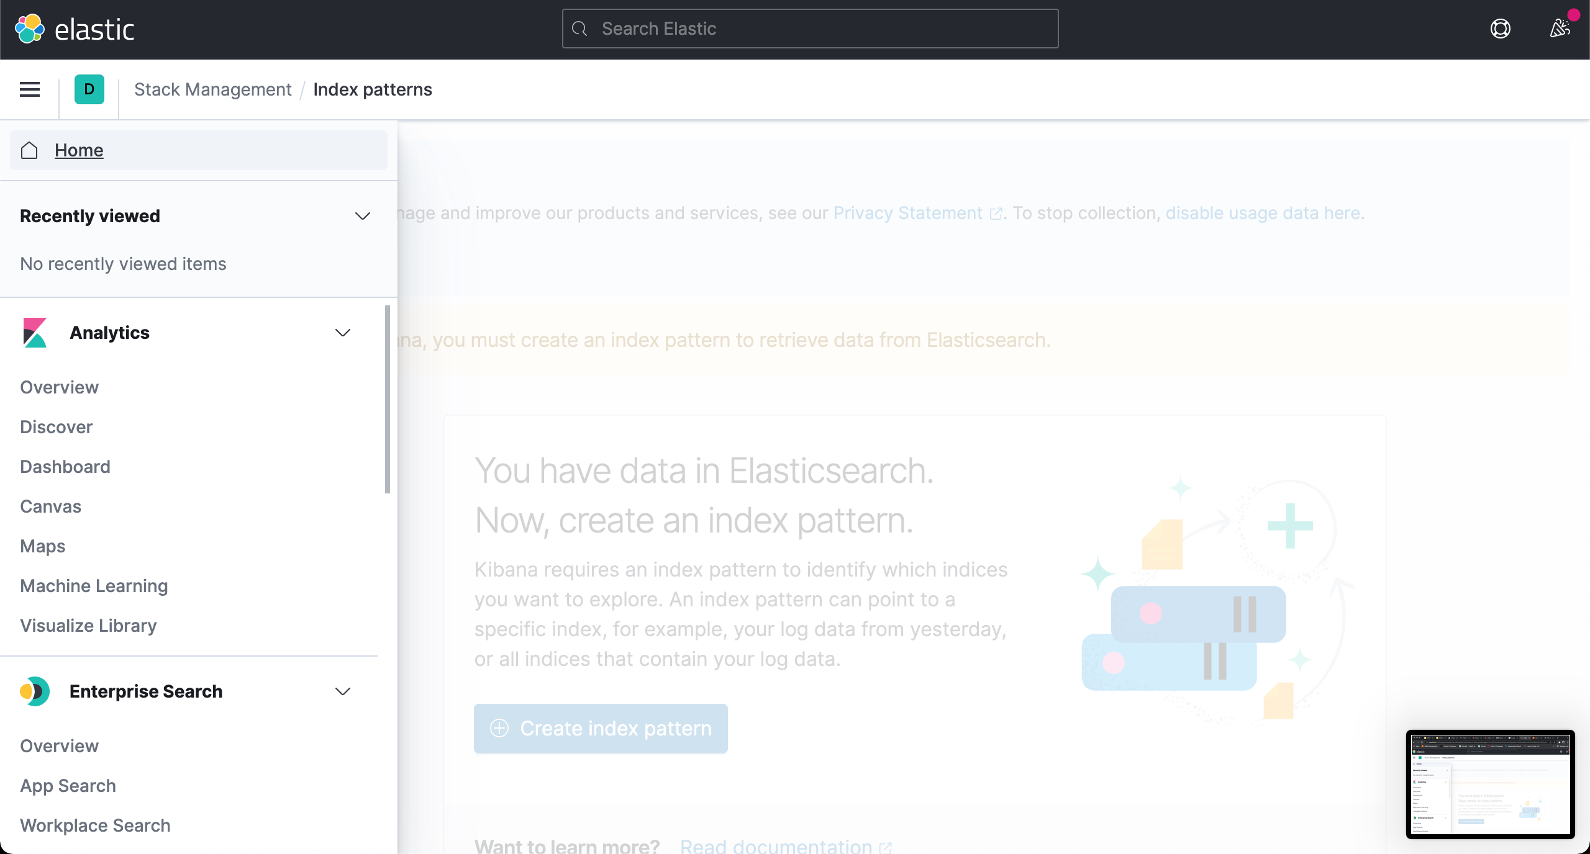This screenshot has height=854, width=1590.
Task: Focus the Search Elastic field
Action: click(810, 29)
